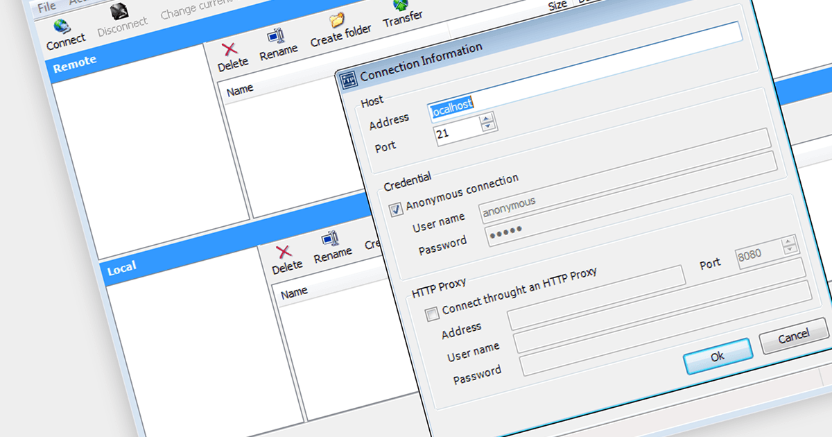Viewport: 832px width, 437px height.
Task: Click the Connect globe icon
Action: pos(62,26)
